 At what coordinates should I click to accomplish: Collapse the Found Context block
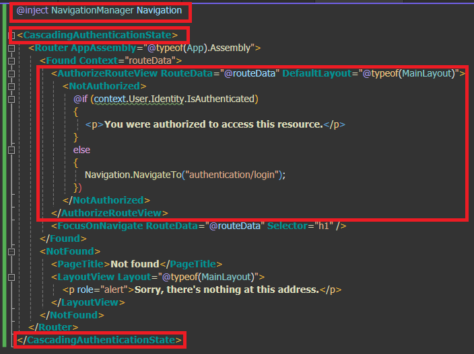click(x=11, y=61)
